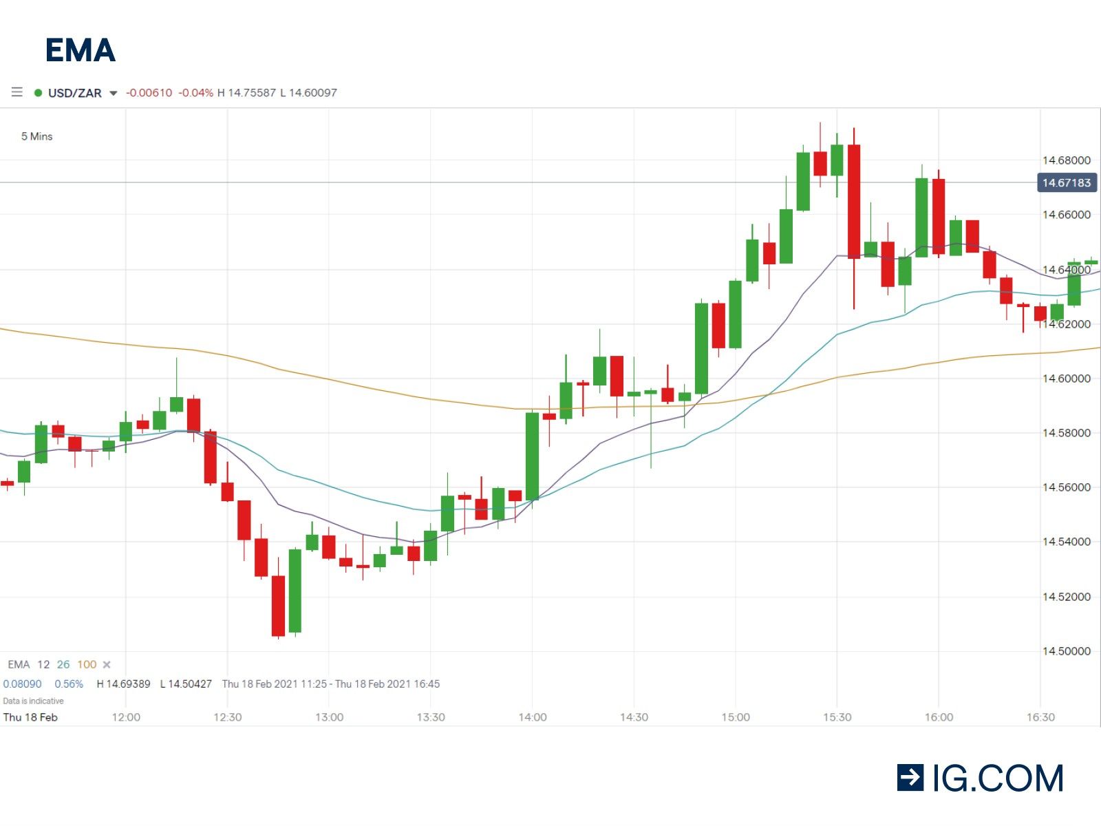Click the 14:00 time axis label

[532, 717]
